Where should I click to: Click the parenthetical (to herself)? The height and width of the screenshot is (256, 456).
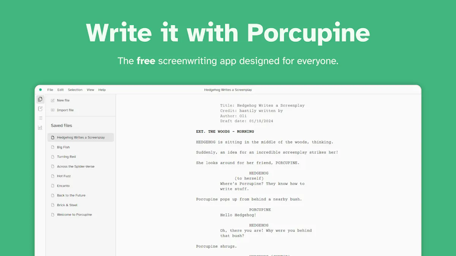point(249,178)
